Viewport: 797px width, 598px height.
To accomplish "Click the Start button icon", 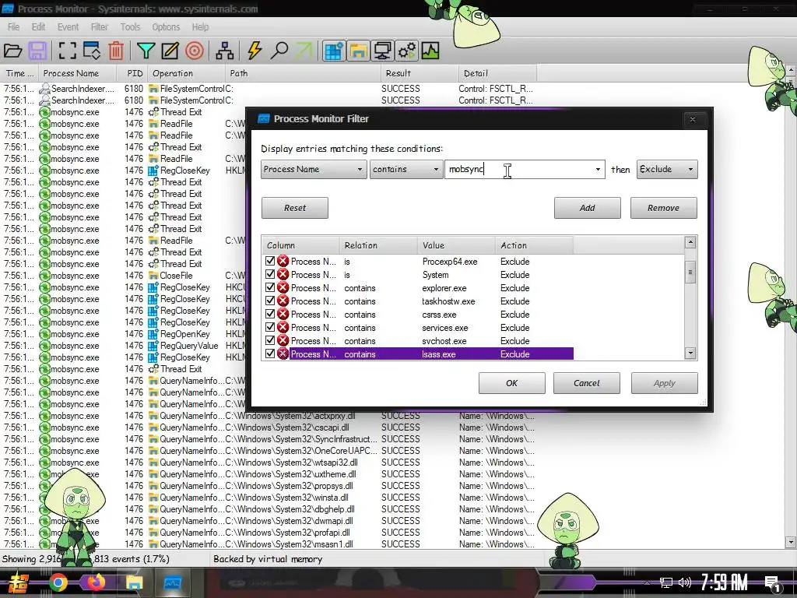I will [19, 583].
